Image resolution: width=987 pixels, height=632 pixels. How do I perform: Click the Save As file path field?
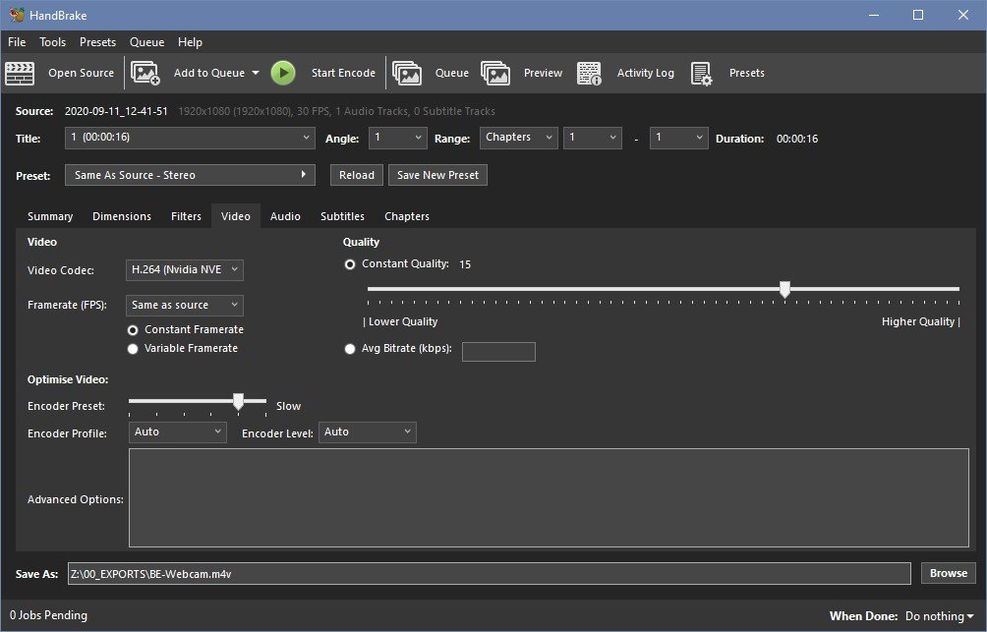pyautogui.click(x=488, y=574)
